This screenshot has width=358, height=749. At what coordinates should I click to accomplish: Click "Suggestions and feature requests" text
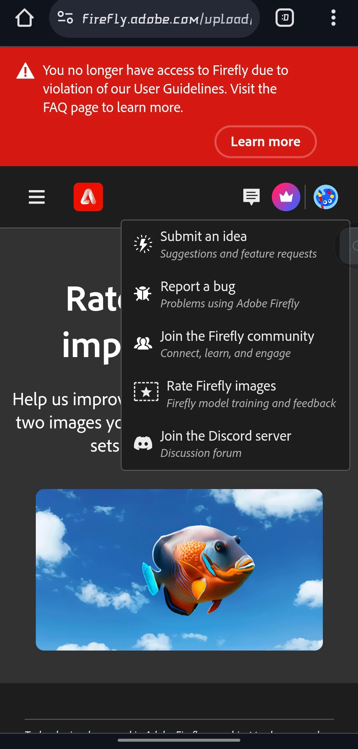coord(239,254)
